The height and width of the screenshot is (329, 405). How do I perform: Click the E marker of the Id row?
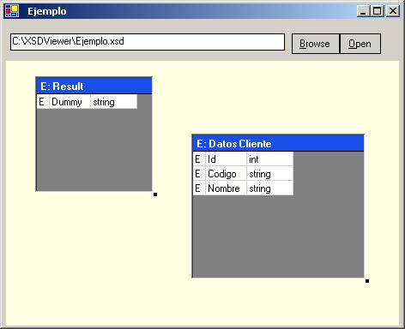[x=199, y=159]
